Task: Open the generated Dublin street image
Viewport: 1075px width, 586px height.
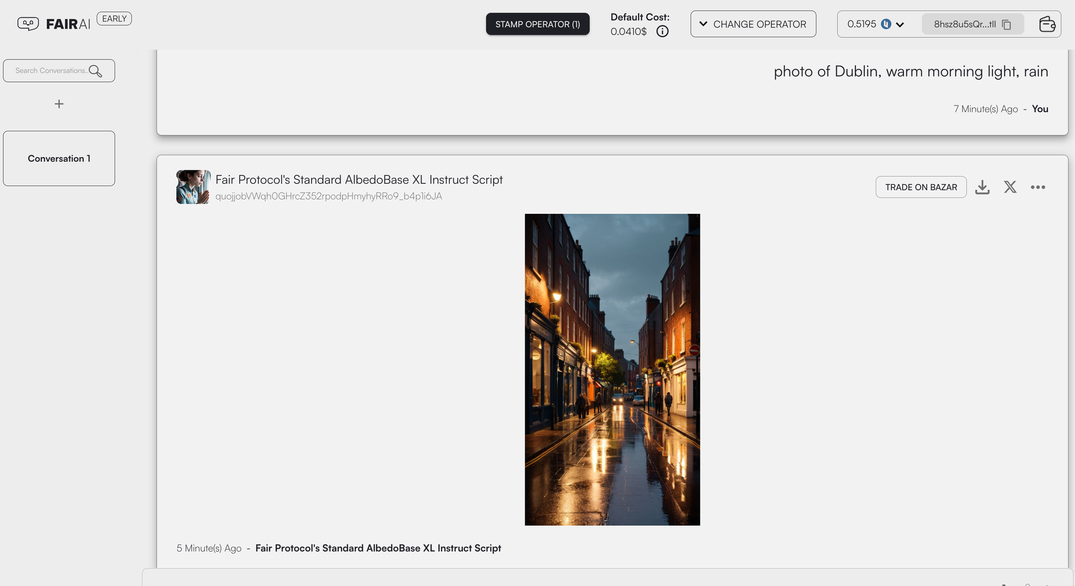Action: [x=612, y=370]
